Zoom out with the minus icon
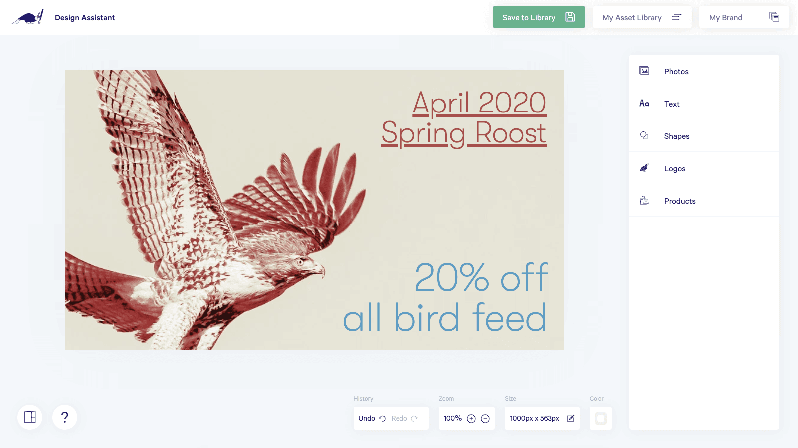Screen dimensions: 798x448 (x=485, y=419)
